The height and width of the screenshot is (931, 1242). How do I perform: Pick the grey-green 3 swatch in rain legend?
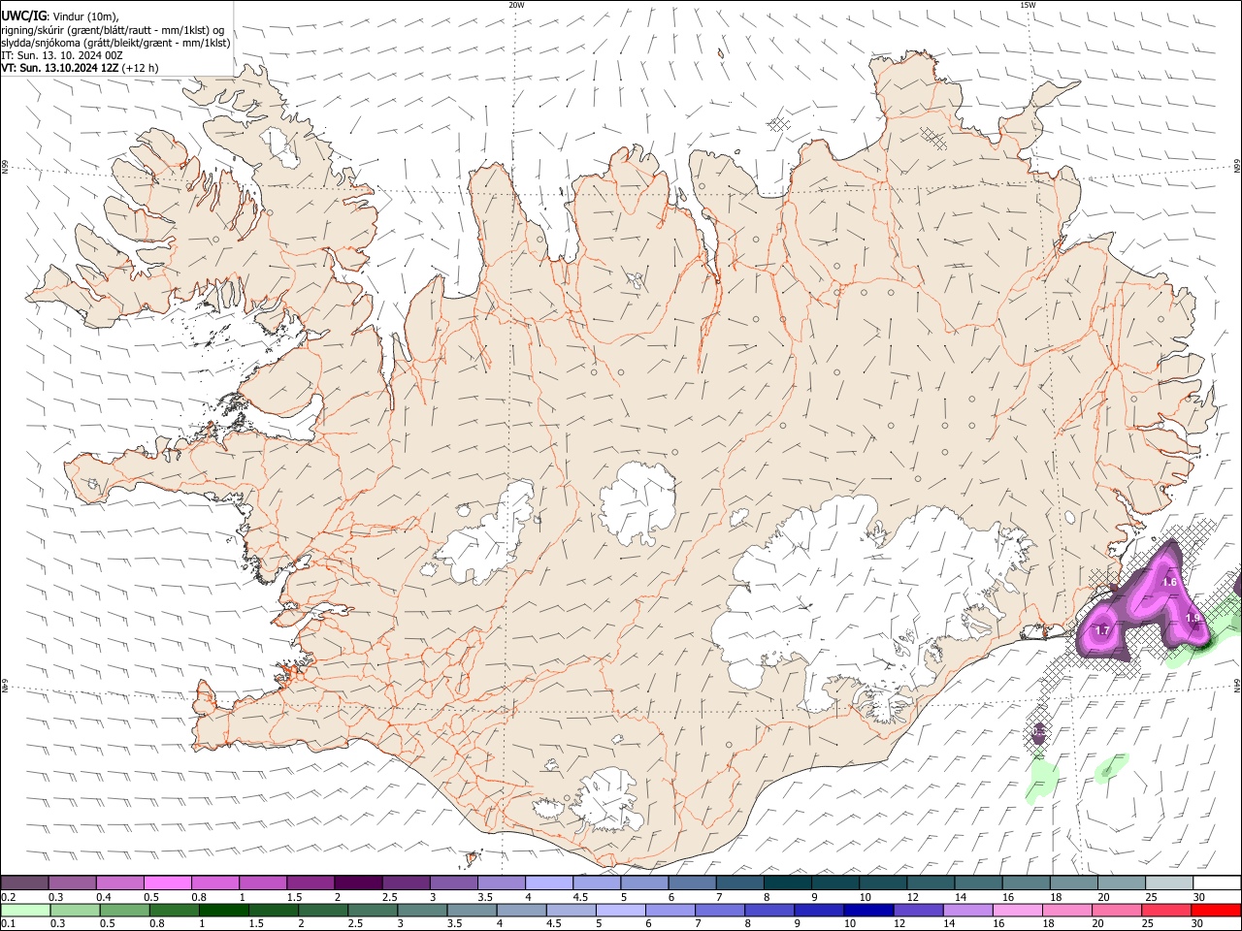(422, 910)
